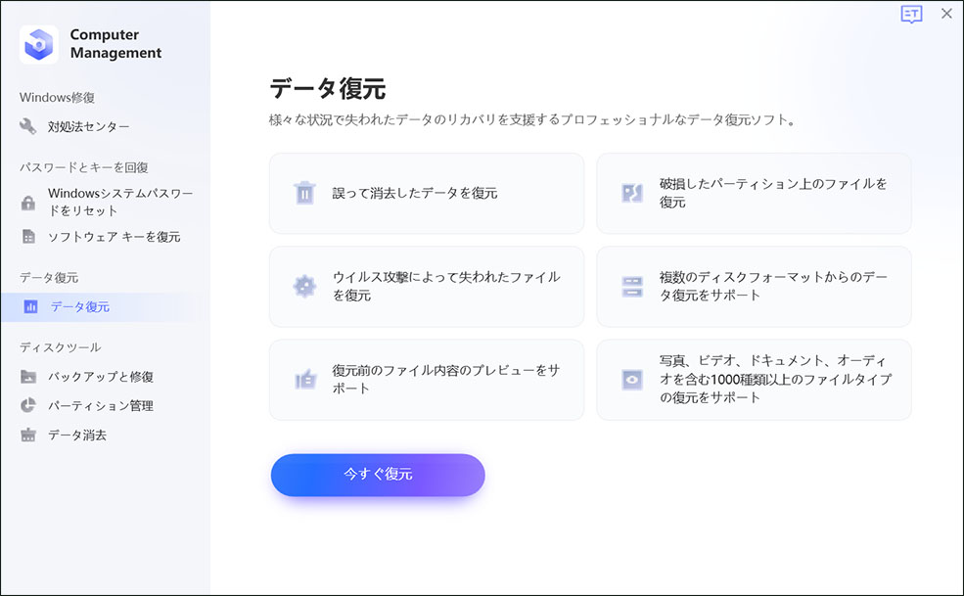Select the 対処法センター wrench icon
The height and width of the screenshot is (596, 964).
[x=28, y=125]
